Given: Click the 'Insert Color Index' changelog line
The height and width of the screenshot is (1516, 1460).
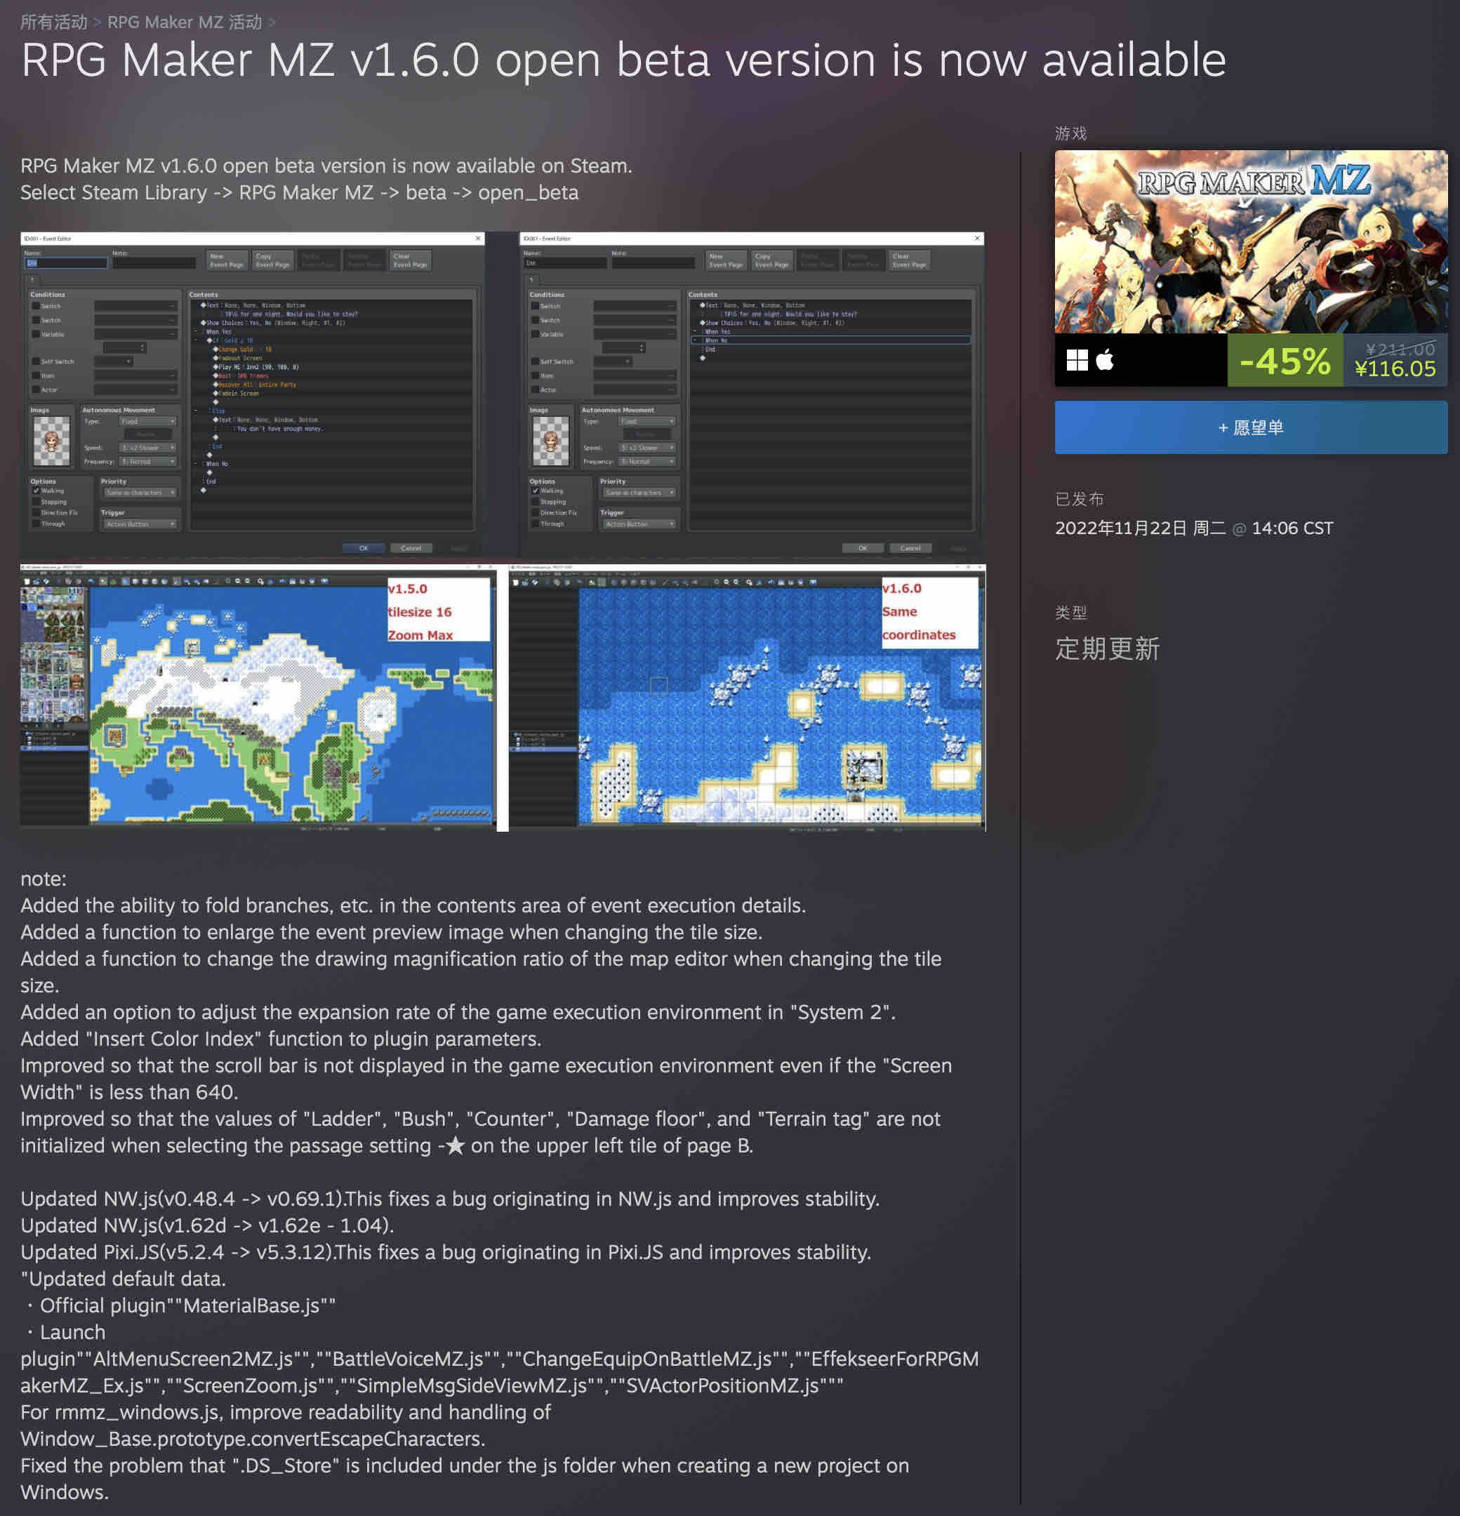Looking at the screenshot, I should point(281,1039).
